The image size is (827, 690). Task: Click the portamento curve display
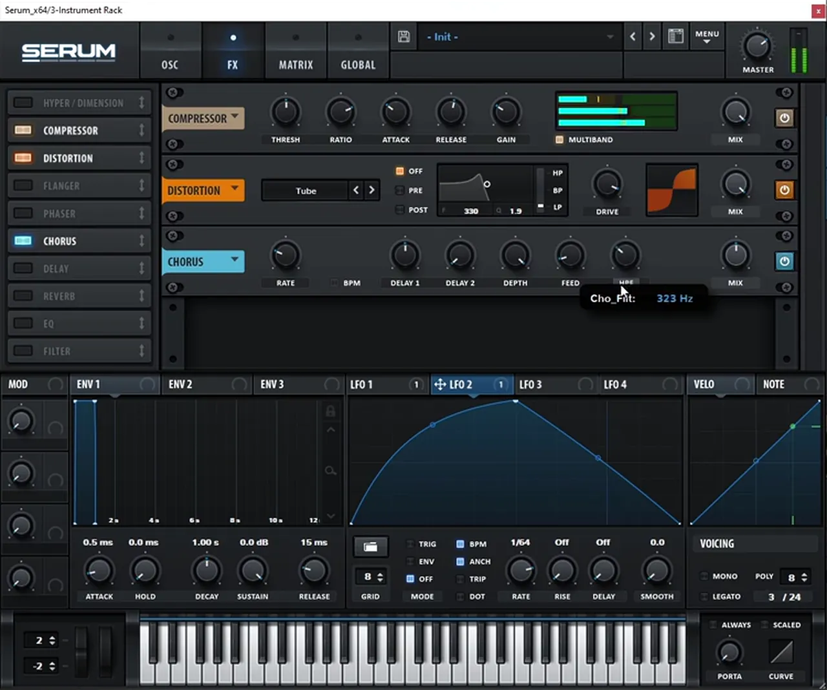pos(780,652)
